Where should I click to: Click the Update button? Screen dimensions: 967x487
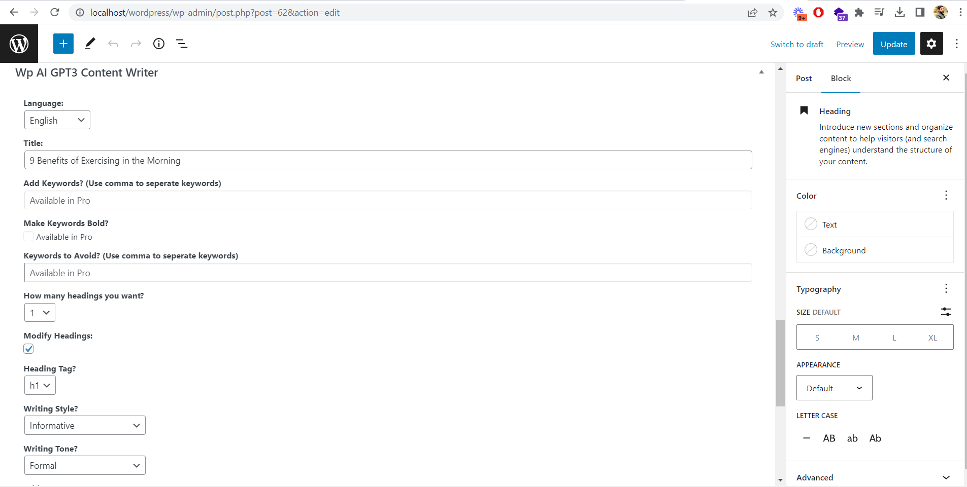[894, 44]
